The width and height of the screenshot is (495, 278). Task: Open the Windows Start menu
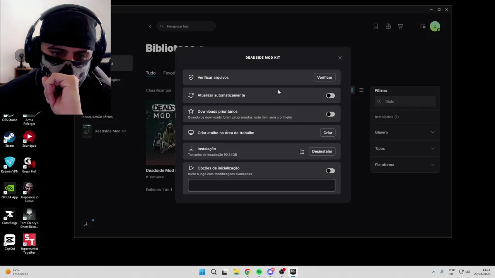point(202,272)
